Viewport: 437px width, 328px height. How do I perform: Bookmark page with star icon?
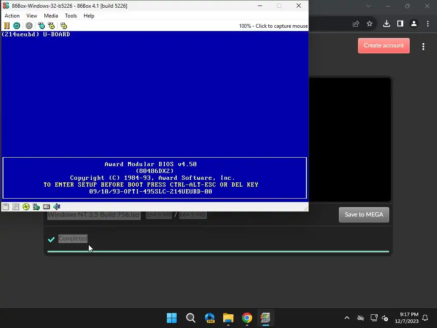click(x=370, y=24)
